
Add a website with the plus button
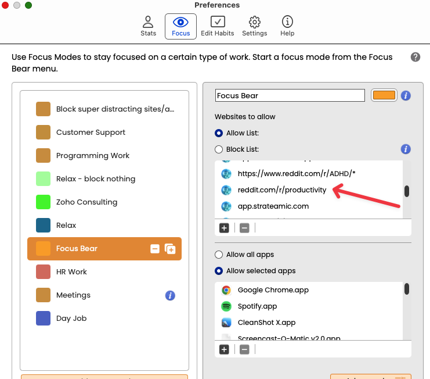click(224, 228)
